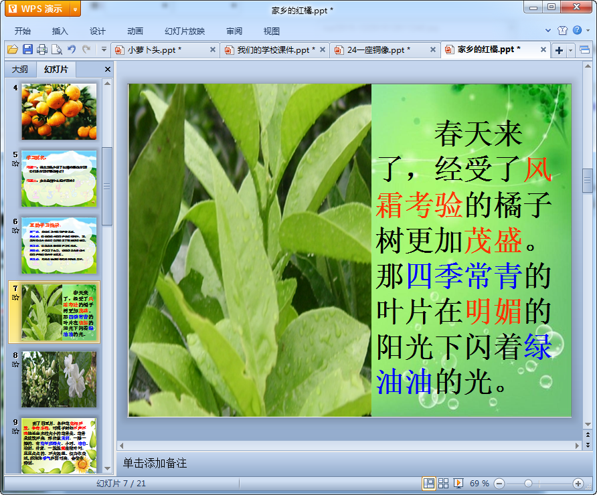
Task: Open Print Preview from the toolbar
Action: pyautogui.click(x=57, y=50)
